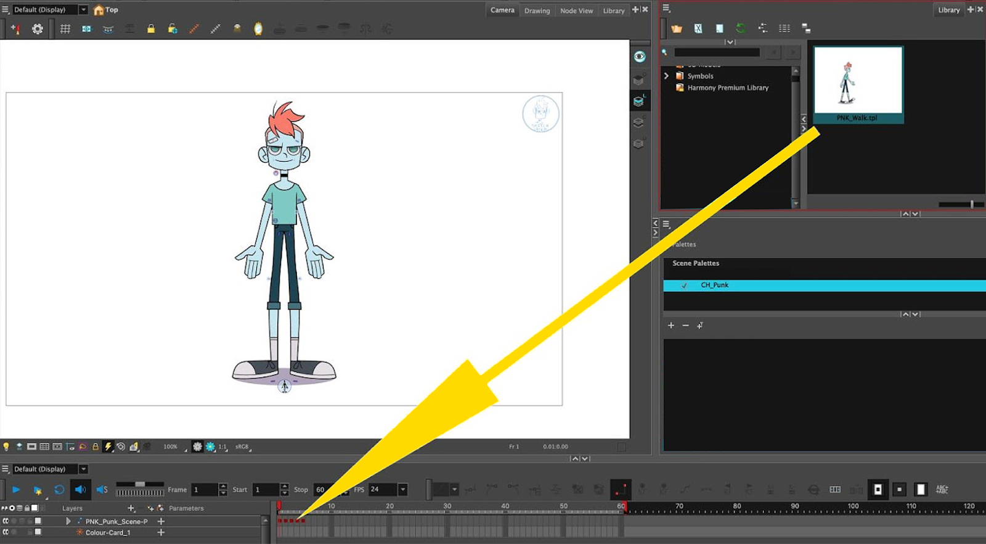
Task: Switch to the Drawing tab
Action: tap(537, 10)
